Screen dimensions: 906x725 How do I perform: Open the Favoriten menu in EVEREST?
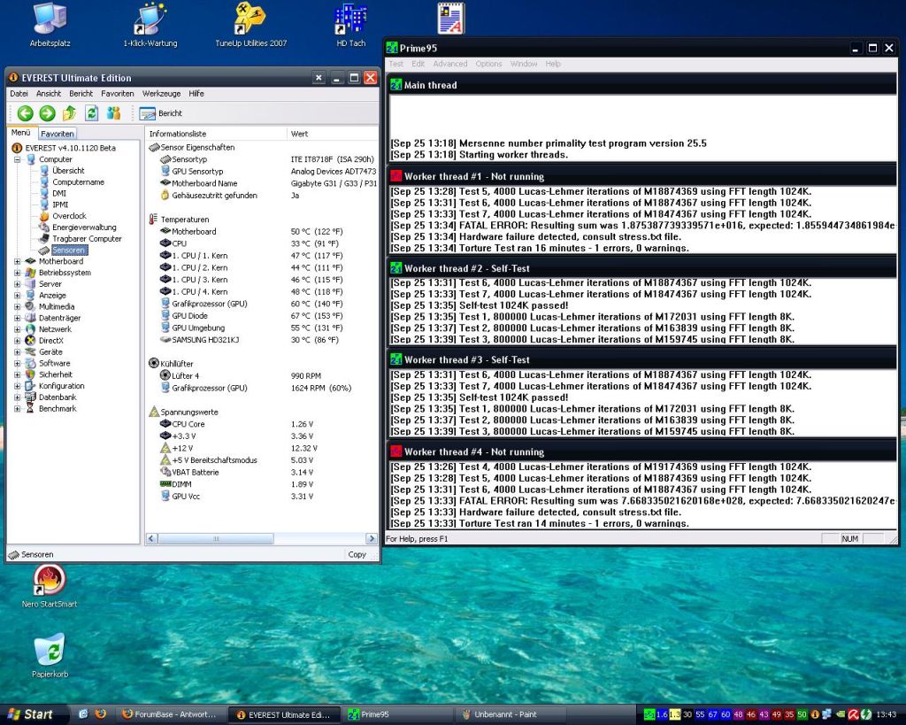click(x=118, y=94)
